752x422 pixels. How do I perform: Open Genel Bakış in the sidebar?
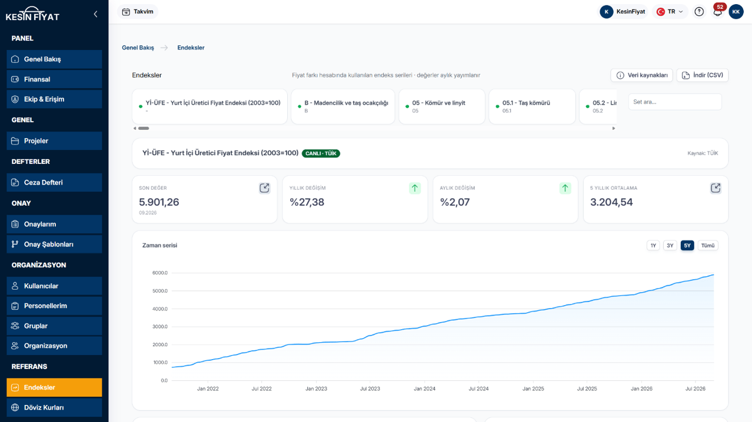point(54,59)
